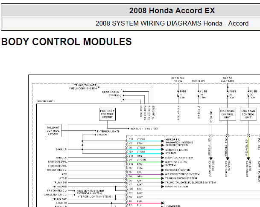This screenshot has height=207, width=260.
Task: Click the fuse label above LOW BEAM CONTROL UNIT
Action: (253, 94)
